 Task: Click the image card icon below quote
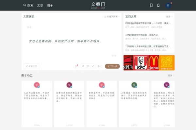point(99,66)
